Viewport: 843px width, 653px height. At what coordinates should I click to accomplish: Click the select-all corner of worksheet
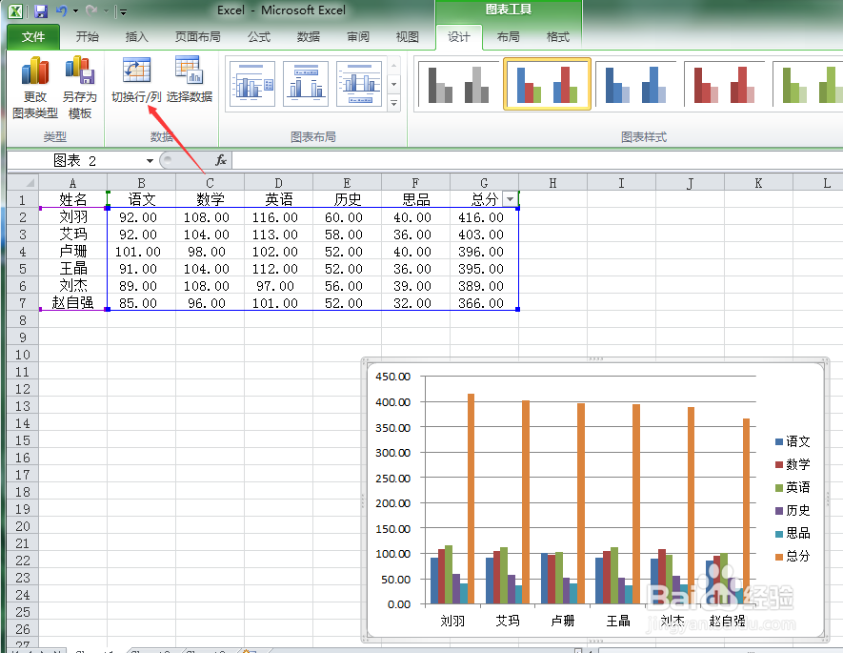[23, 182]
